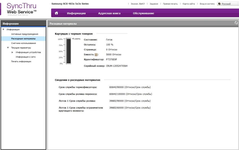
Task: Click the refresh icon in Расходные материалы header
Action: coord(236,23)
